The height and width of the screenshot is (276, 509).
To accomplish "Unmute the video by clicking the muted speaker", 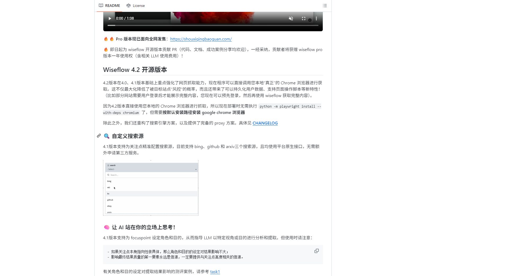I will 291,19.
